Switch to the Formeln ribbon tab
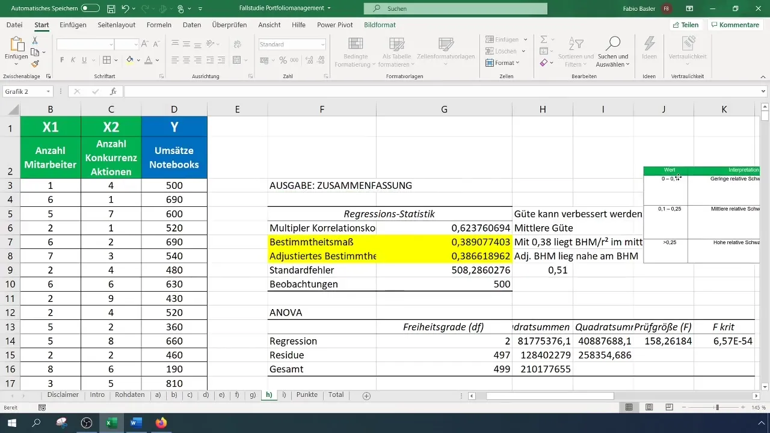Viewport: 770px width, 433px height. tap(159, 25)
